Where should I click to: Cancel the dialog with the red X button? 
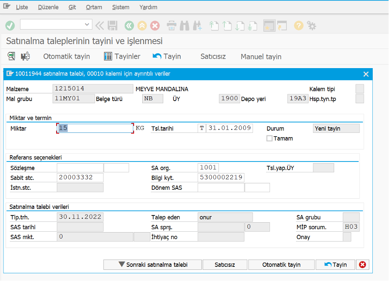pos(362,265)
